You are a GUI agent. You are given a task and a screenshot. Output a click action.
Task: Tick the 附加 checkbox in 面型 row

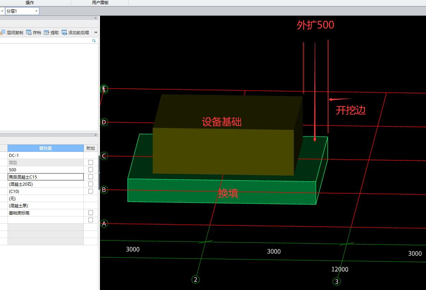click(91, 162)
